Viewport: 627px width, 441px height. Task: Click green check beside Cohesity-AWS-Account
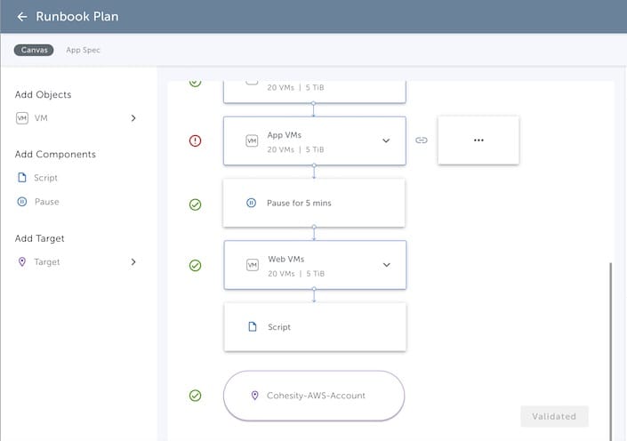[x=196, y=396]
